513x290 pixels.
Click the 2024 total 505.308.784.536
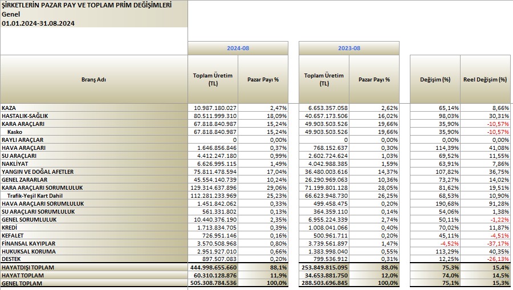[x=213, y=283]
